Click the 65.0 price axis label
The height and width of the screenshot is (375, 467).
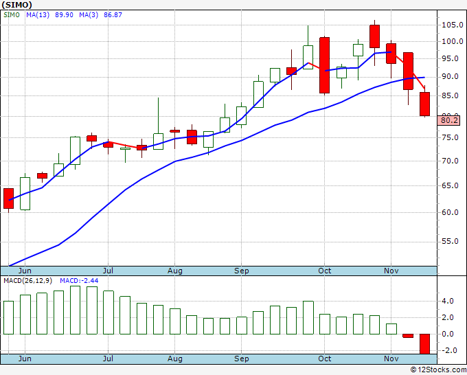pyautogui.click(x=450, y=186)
